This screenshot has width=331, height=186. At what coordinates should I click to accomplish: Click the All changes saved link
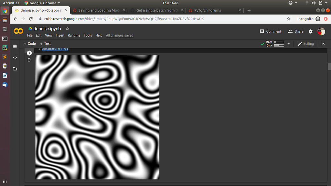point(120,35)
